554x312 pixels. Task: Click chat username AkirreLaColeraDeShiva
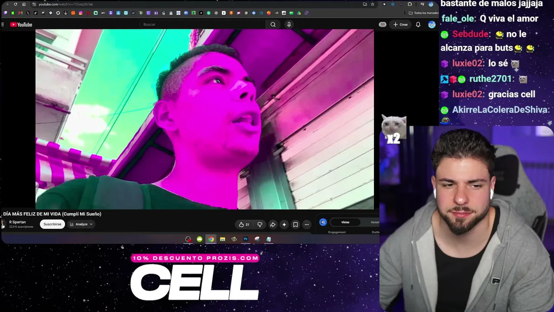[501, 110]
